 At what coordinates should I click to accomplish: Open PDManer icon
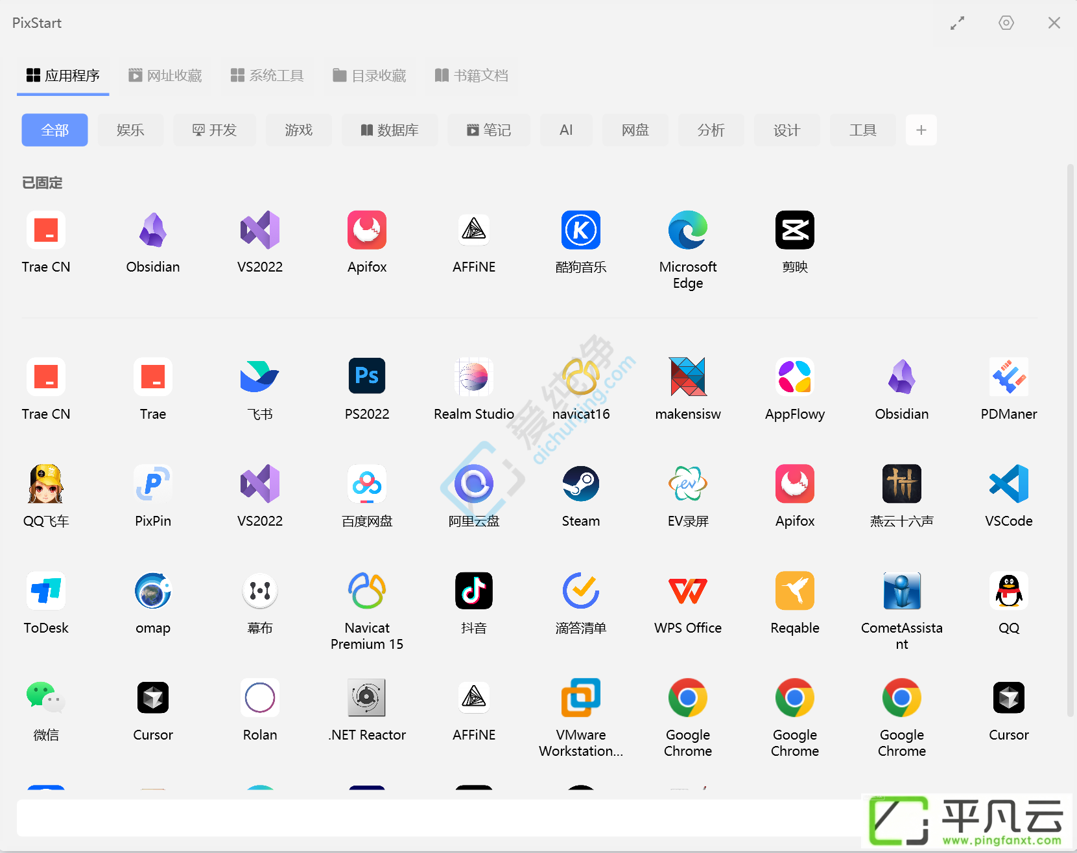click(x=1009, y=377)
